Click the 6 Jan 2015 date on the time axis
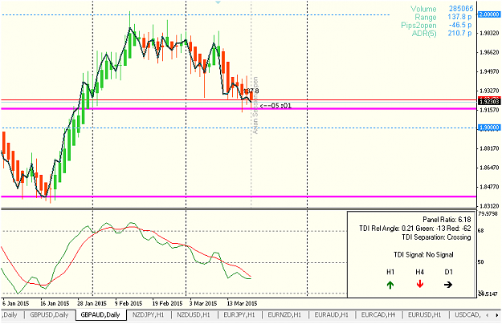The height and width of the screenshot is (324, 502). [16, 303]
